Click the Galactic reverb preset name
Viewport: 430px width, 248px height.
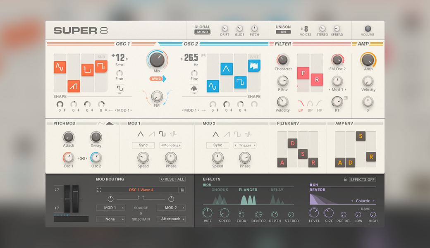[x=363, y=201]
